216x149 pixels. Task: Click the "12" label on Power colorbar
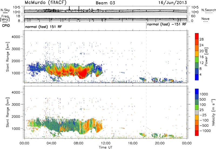click(201, 63)
